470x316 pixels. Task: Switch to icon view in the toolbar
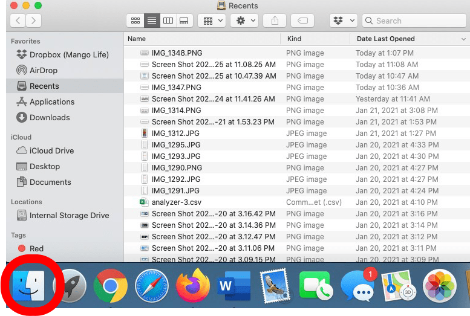[136, 21]
